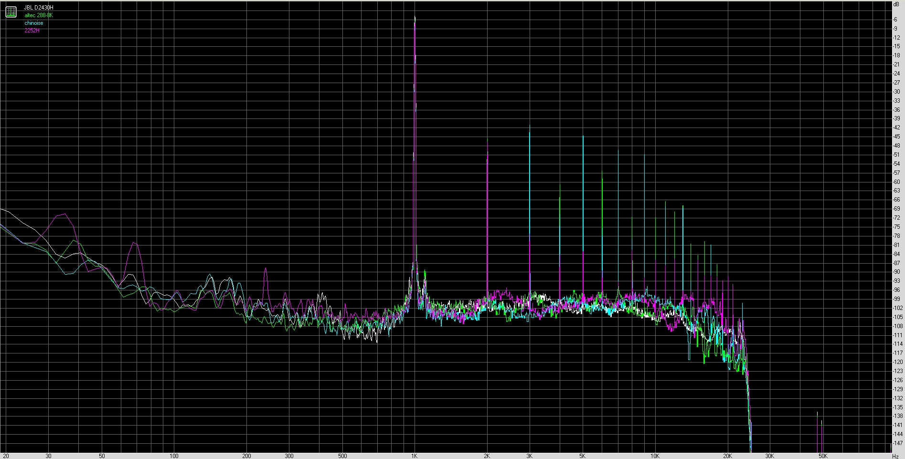Image resolution: width=905 pixels, height=459 pixels.
Task: Click the 20K frequency axis label
Action: tap(727, 456)
